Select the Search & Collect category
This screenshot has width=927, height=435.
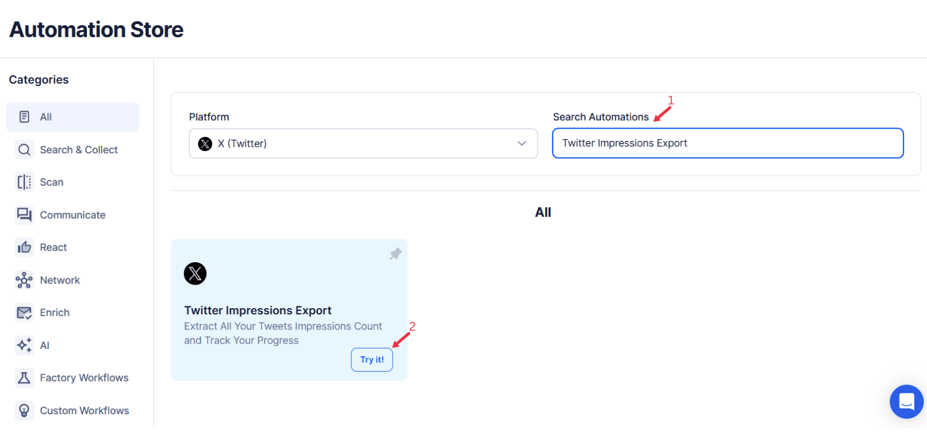(x=79, y=149)
